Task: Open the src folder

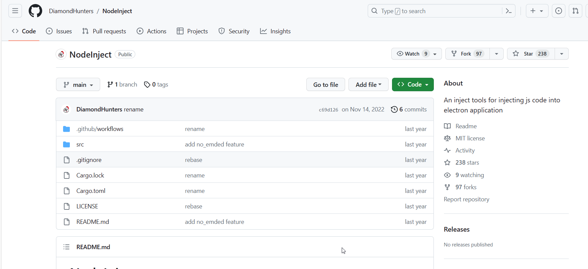Action: point(80,144)
